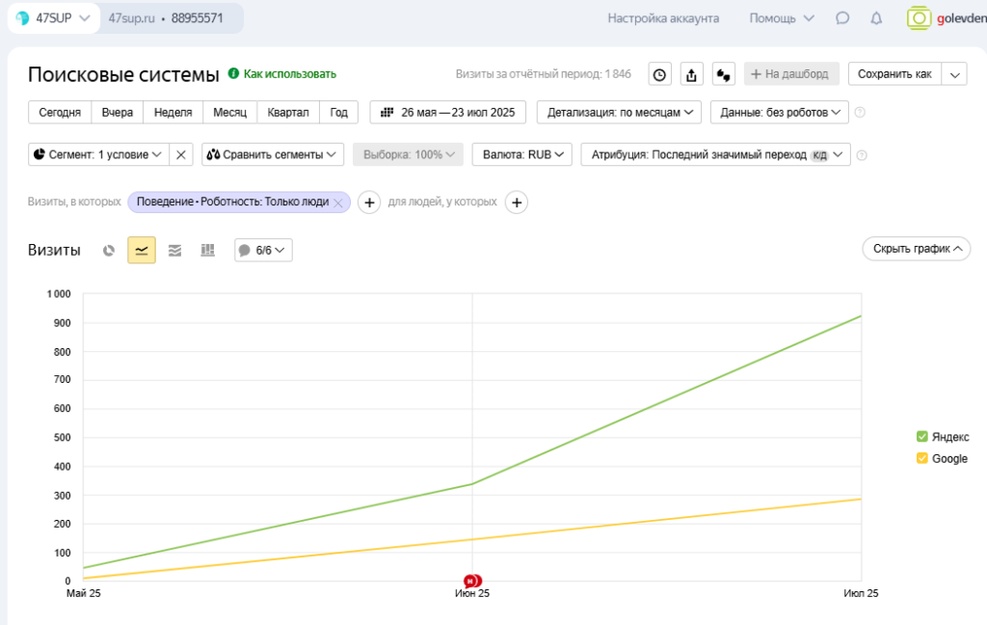Select the 'Неделя' period tab

173,113
